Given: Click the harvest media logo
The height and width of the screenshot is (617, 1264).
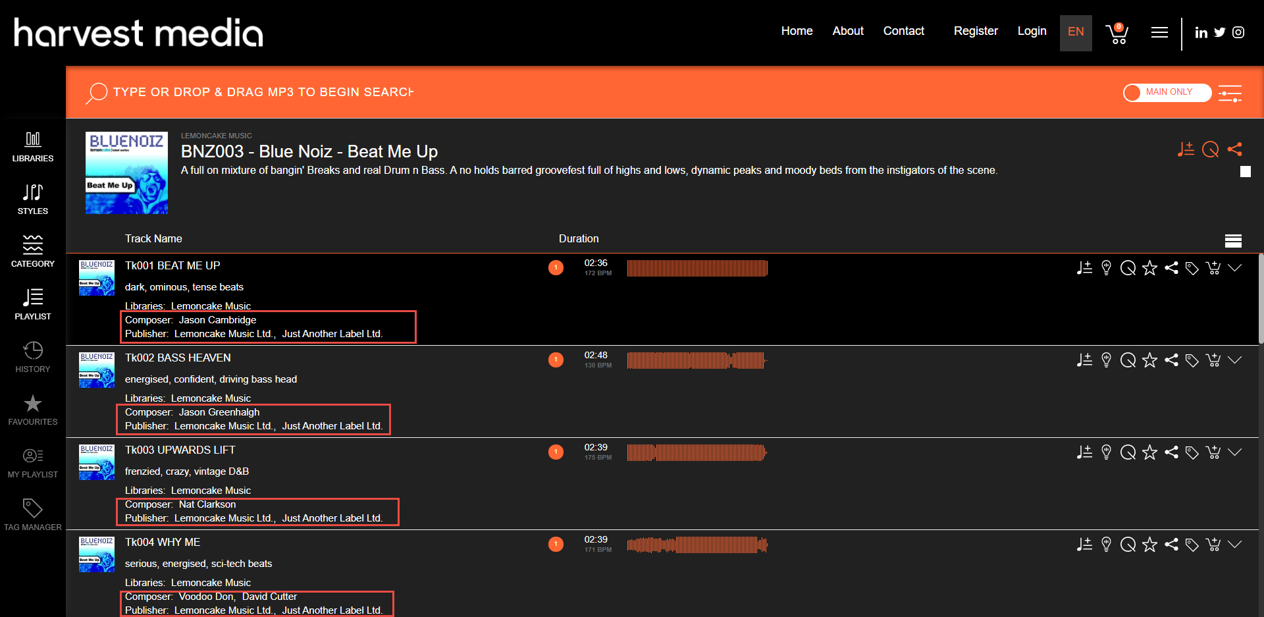Looking at the screenshot, I should pyautogui.click(x=138, y=32).
